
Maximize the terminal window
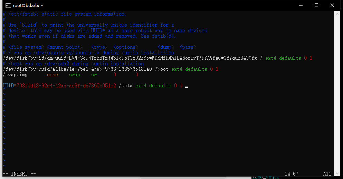[x=316, y=5]
